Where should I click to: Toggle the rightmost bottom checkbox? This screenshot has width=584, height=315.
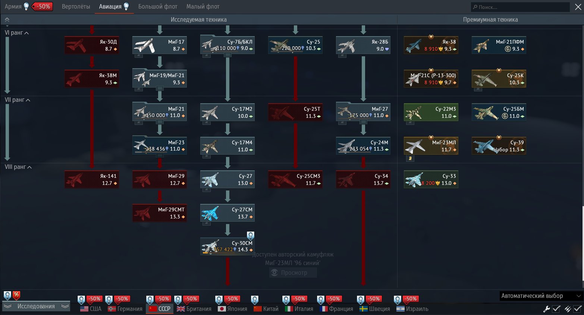(577, 309)
